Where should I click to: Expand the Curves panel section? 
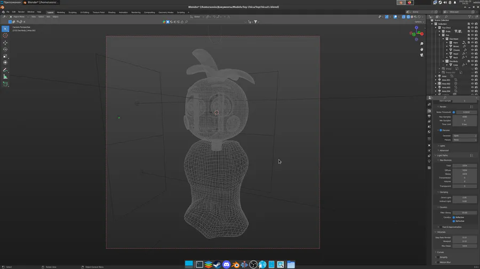[x=439, y=252]
